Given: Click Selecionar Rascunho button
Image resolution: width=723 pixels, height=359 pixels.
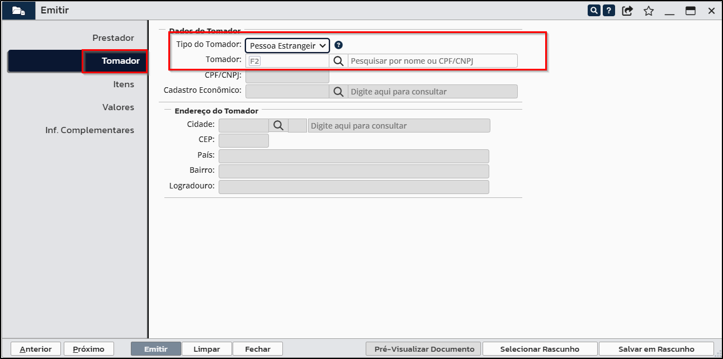Looking at the screenshot, I should pyautogui.click(x=540, y=349).
